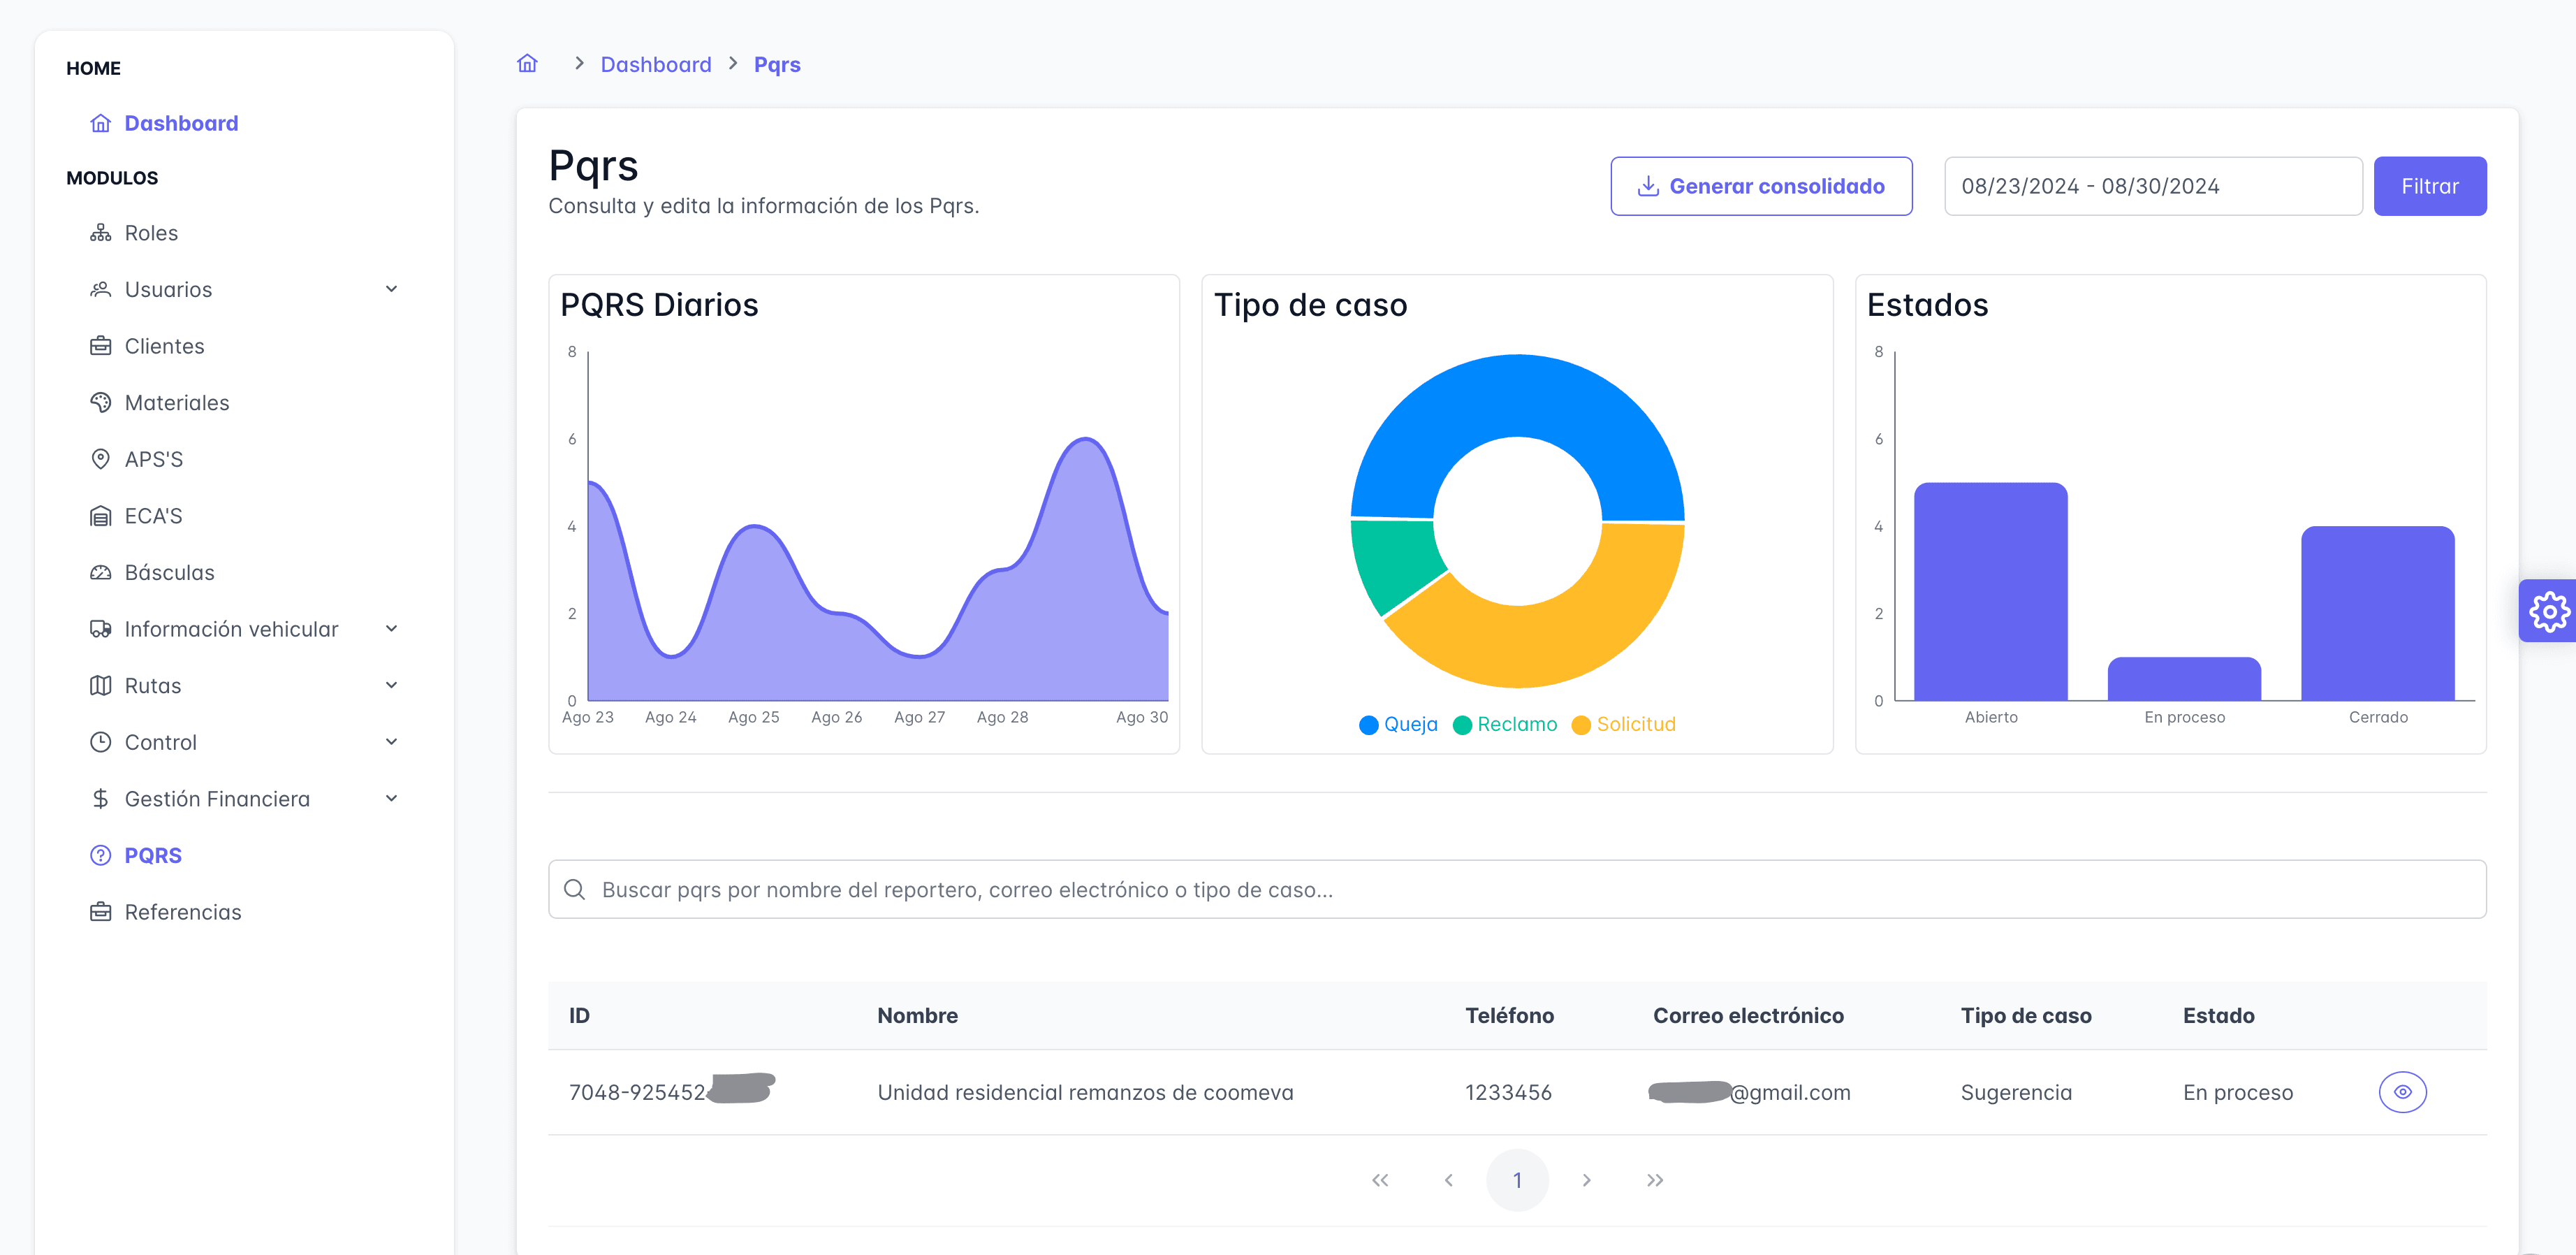Click the Materiales palette icon
Image resolution: width=2576 pixels, height=1255 pixels.
pos(101,402)
